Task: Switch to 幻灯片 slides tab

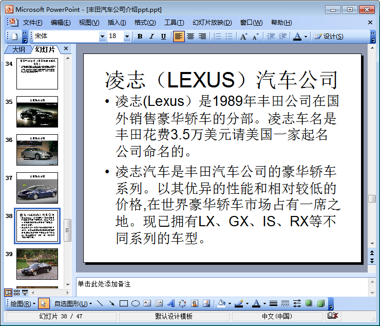Action: (45, 49)
